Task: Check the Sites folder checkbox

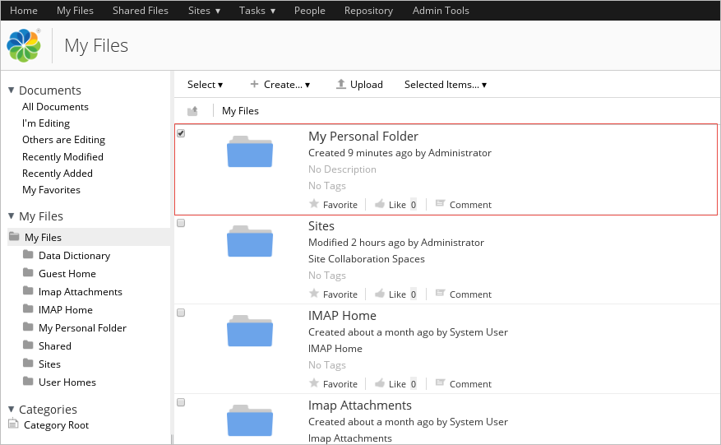Action: tap(181, 223)
